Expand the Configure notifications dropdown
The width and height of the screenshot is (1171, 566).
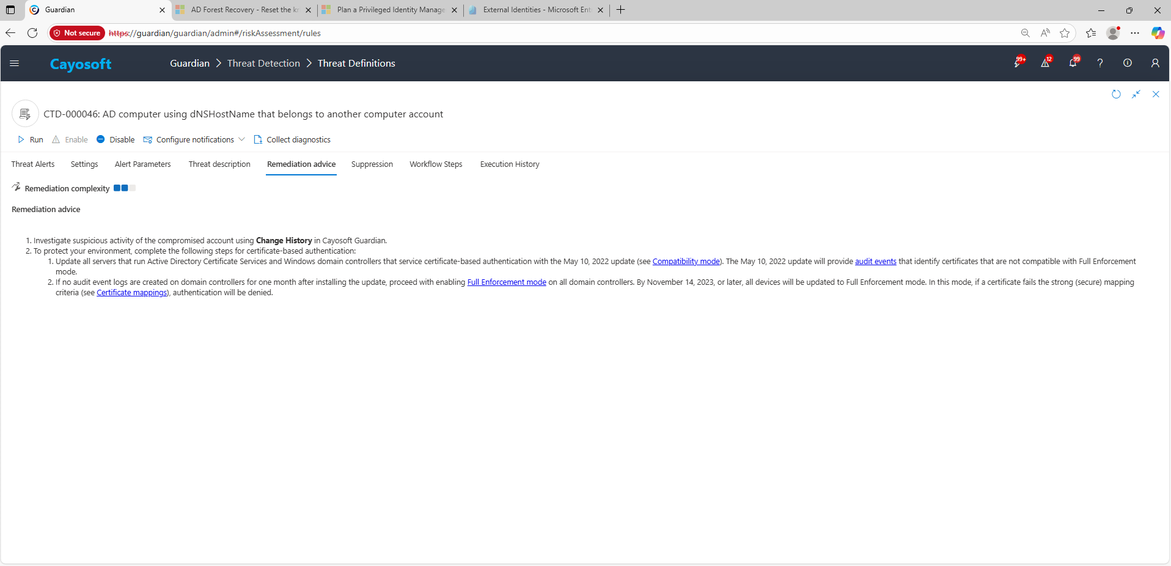click(242, 140)
